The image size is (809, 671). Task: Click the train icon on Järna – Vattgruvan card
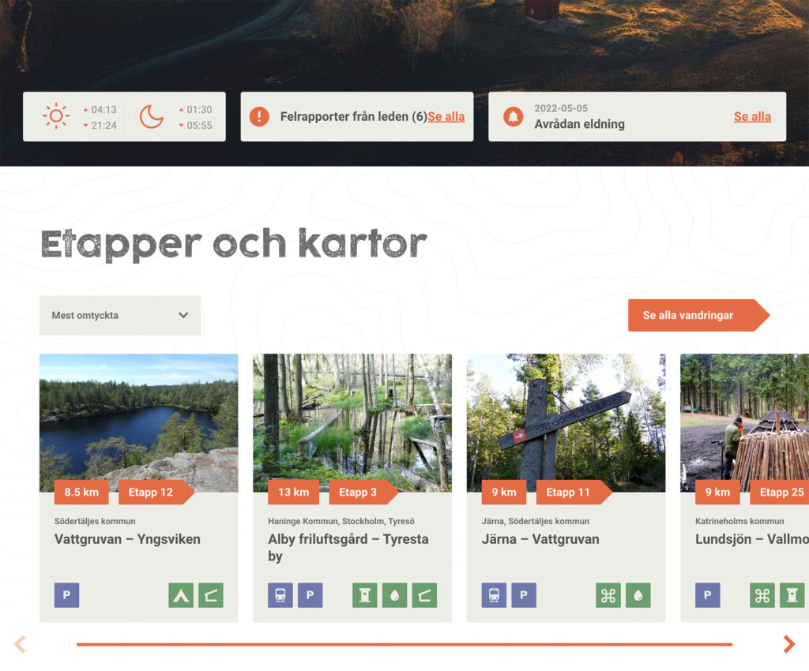tap(494, 595)
